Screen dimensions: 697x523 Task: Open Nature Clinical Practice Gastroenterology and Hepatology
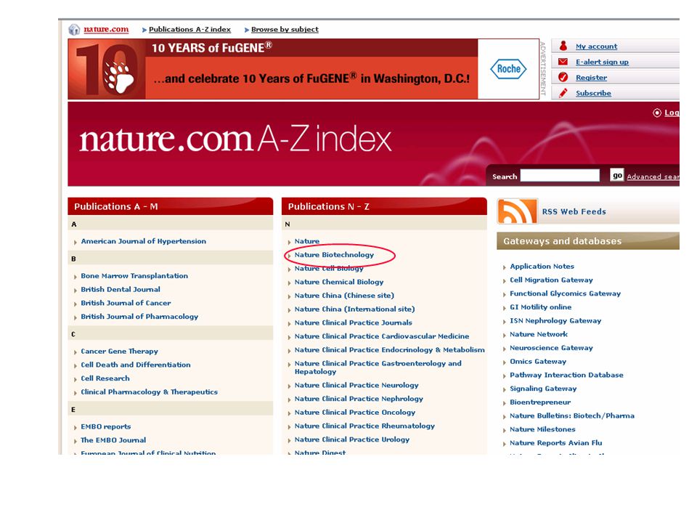click(x=378, y=368)
